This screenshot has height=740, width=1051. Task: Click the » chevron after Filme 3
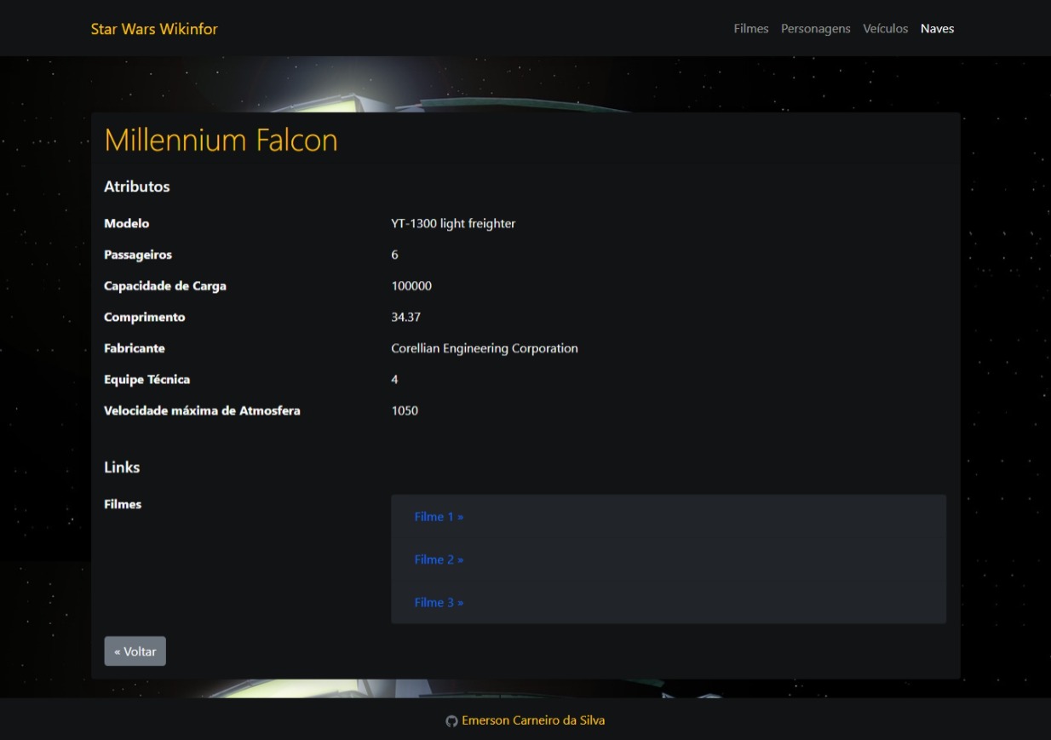pos(461,602)
